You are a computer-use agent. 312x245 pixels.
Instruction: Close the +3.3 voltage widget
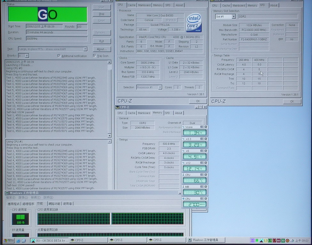tap(206, 139)
